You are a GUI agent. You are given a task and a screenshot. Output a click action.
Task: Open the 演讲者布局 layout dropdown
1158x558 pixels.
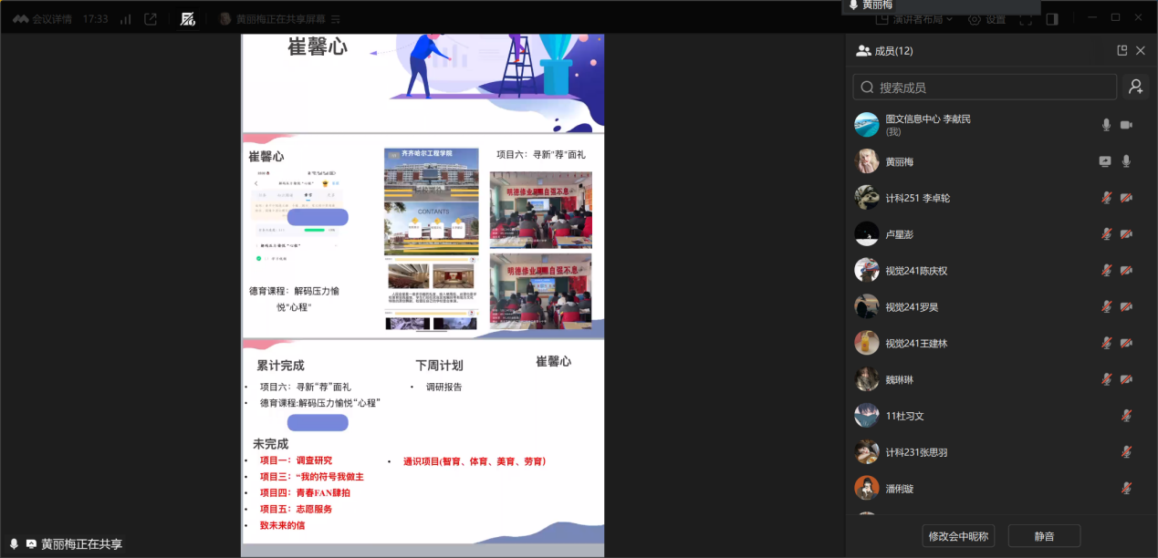click(x=913, y=19)
